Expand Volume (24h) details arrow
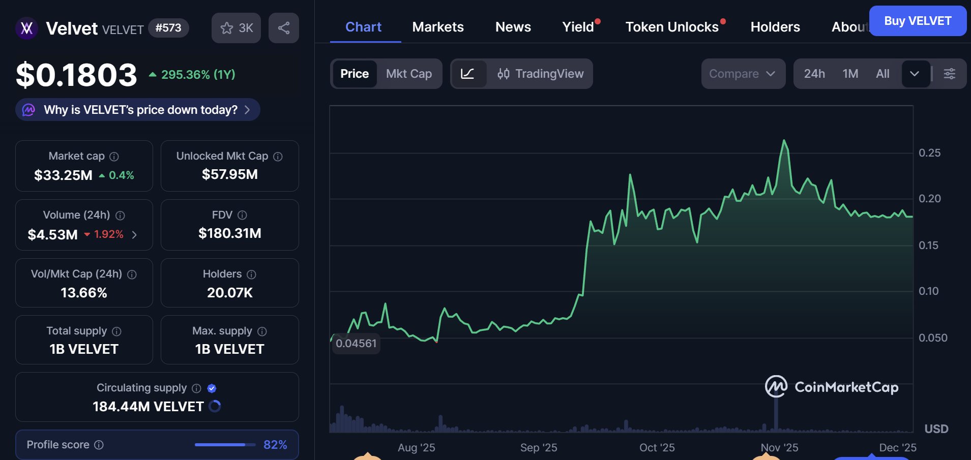This screenshot has width=971, height=460. pos(134,234)
